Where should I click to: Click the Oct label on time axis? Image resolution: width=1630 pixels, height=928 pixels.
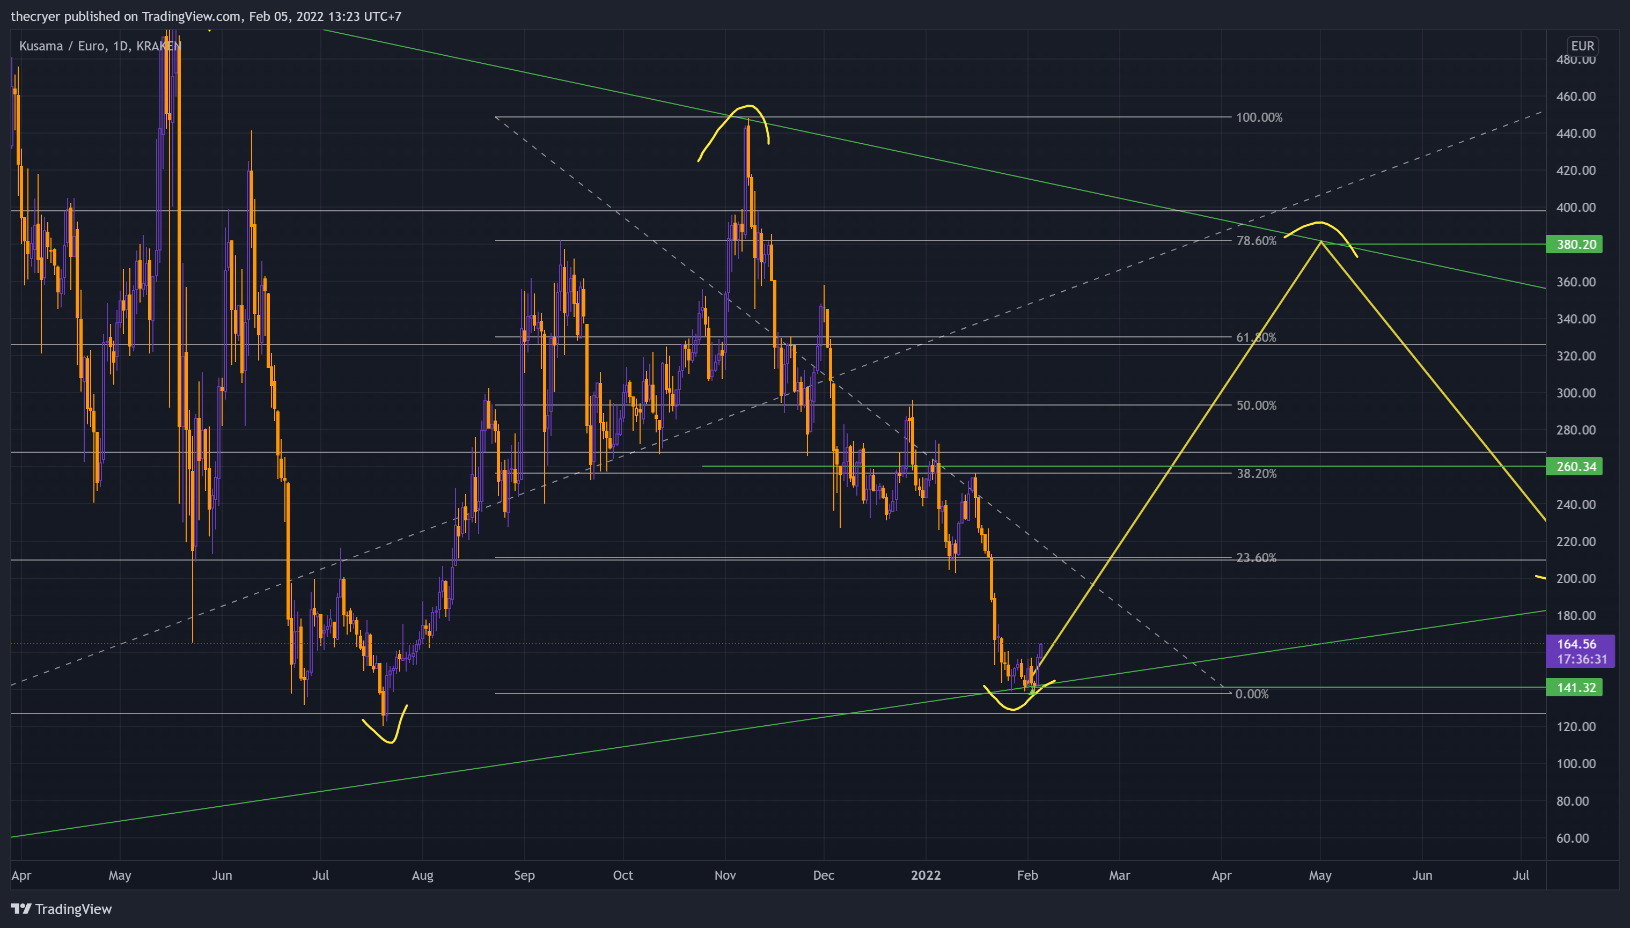coord(623,875)
